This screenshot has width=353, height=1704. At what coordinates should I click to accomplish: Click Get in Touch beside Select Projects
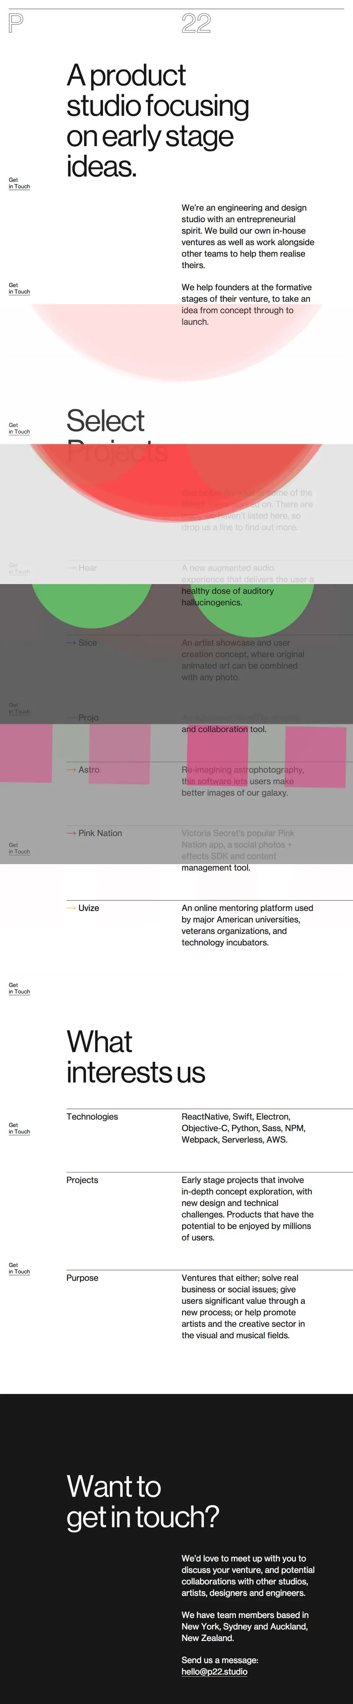coord(19,429)
